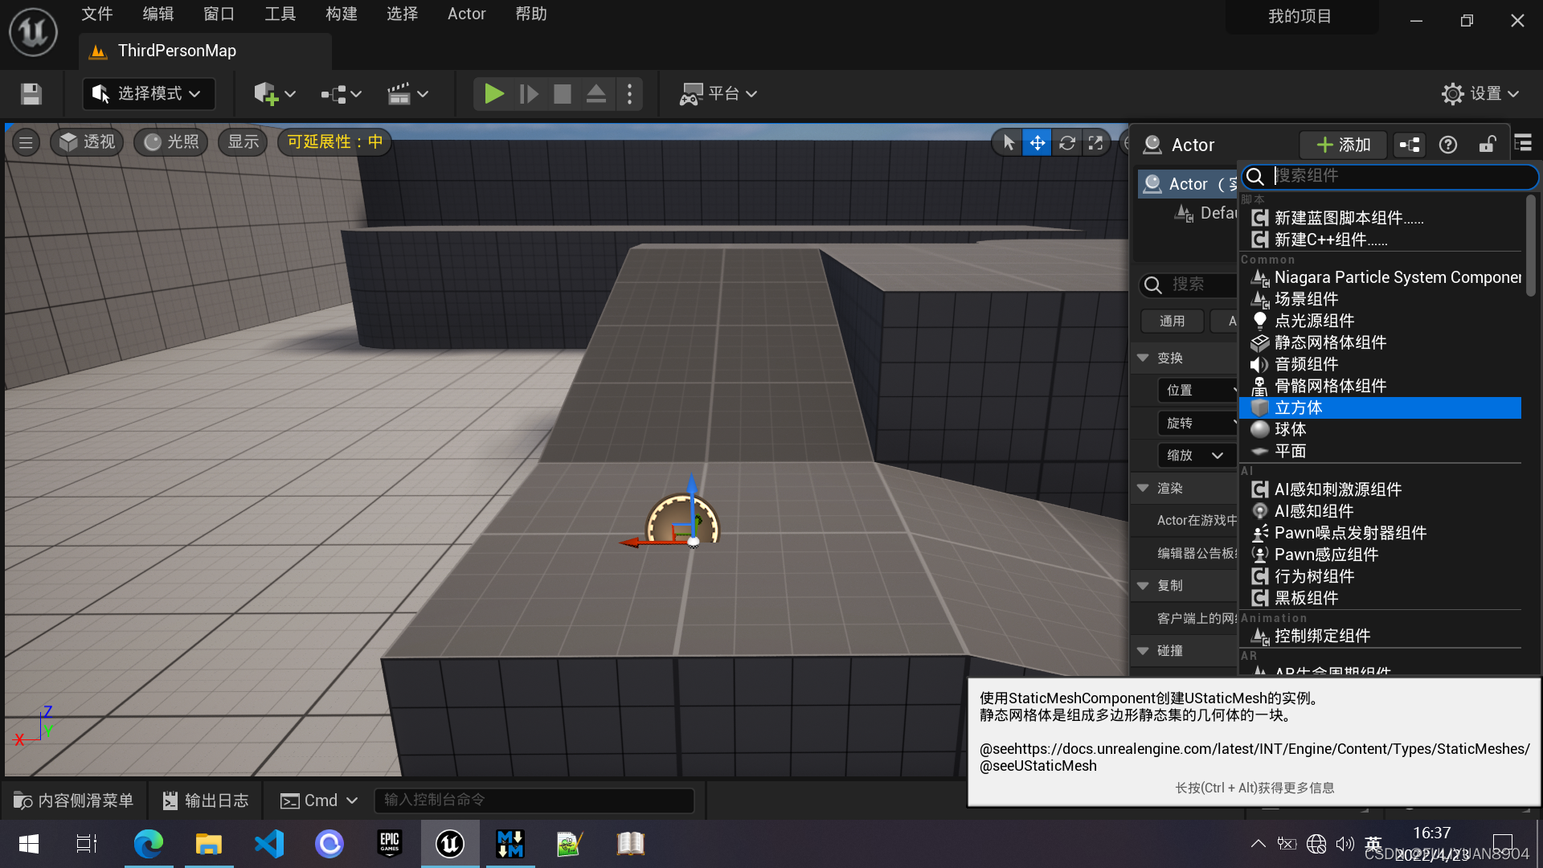The height and width of the screenshot is (868, 1543).
Task: Click the 可延展性：中 scalability button
Action: 334,142
